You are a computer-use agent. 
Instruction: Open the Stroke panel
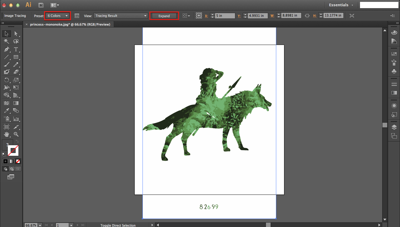[394, 84]
